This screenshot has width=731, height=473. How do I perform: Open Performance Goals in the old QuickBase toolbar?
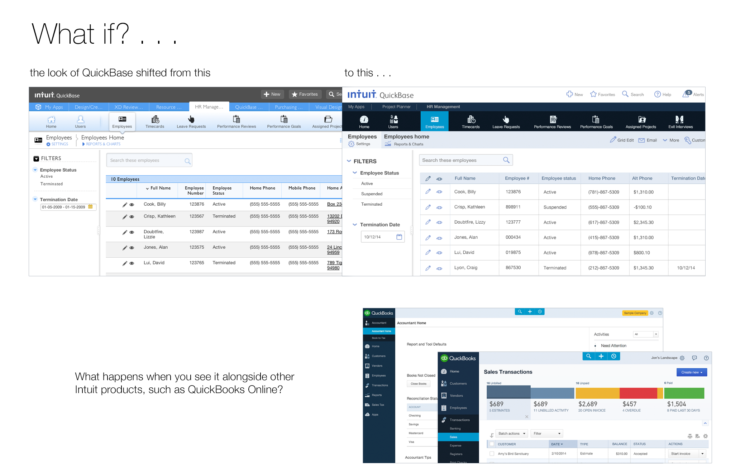284,122
